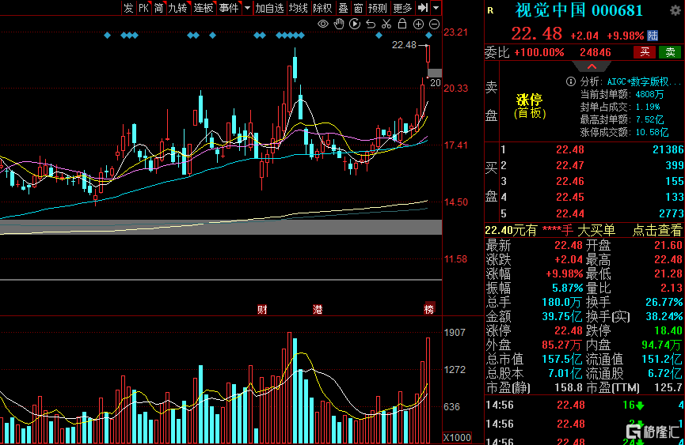
Task: Click the 内盘 94.74万 value
Action: (x=661, y=345)
